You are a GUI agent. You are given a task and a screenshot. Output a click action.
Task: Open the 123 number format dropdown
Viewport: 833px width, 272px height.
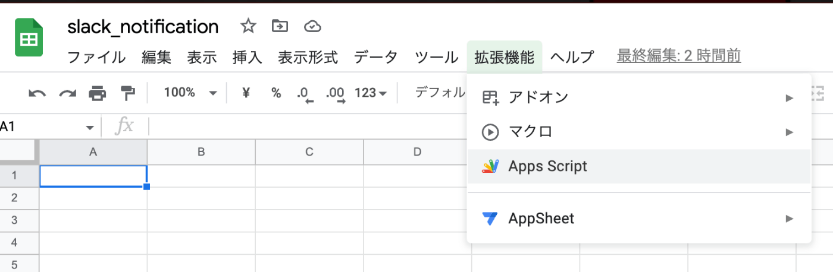(371, 93)
